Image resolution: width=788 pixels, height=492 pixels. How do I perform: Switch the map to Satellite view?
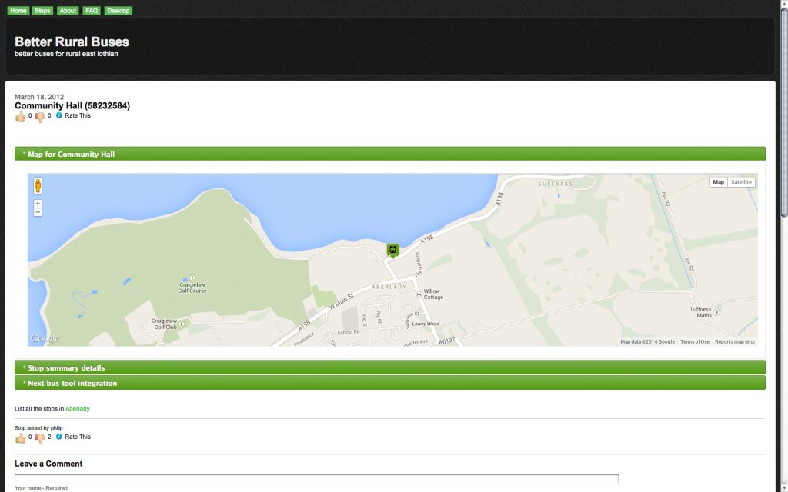(741, 182)
